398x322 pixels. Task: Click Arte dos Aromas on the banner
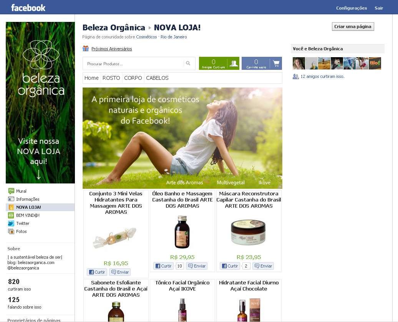click(184, 183)
